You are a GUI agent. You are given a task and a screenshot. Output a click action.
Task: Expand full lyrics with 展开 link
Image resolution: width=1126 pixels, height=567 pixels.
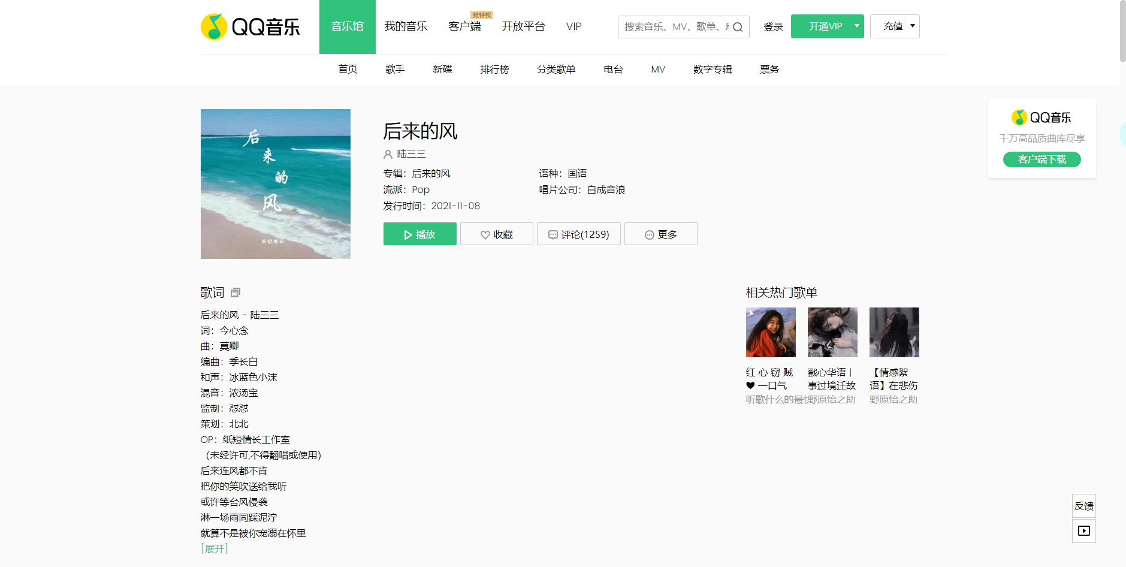tap(214, 548)
